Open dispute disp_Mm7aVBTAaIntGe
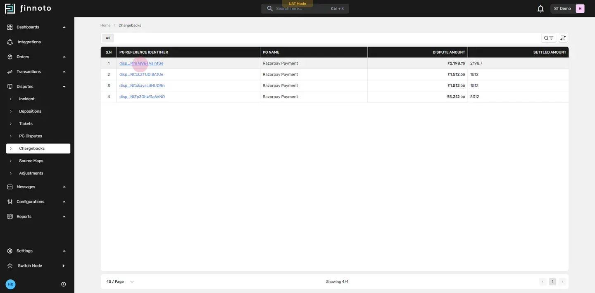 tap(141, 64)
